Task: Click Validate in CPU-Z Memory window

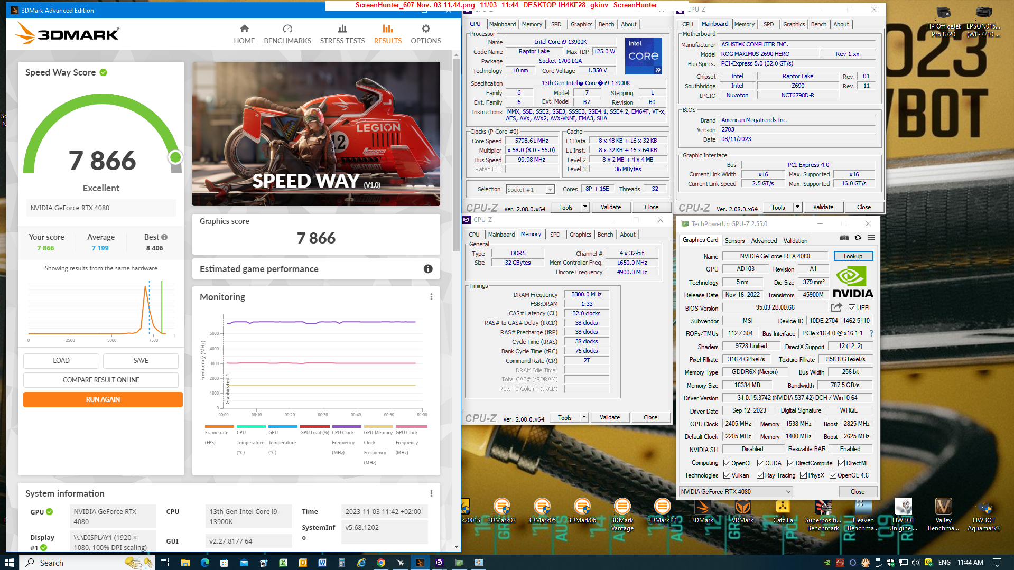Action: (610, 417)
